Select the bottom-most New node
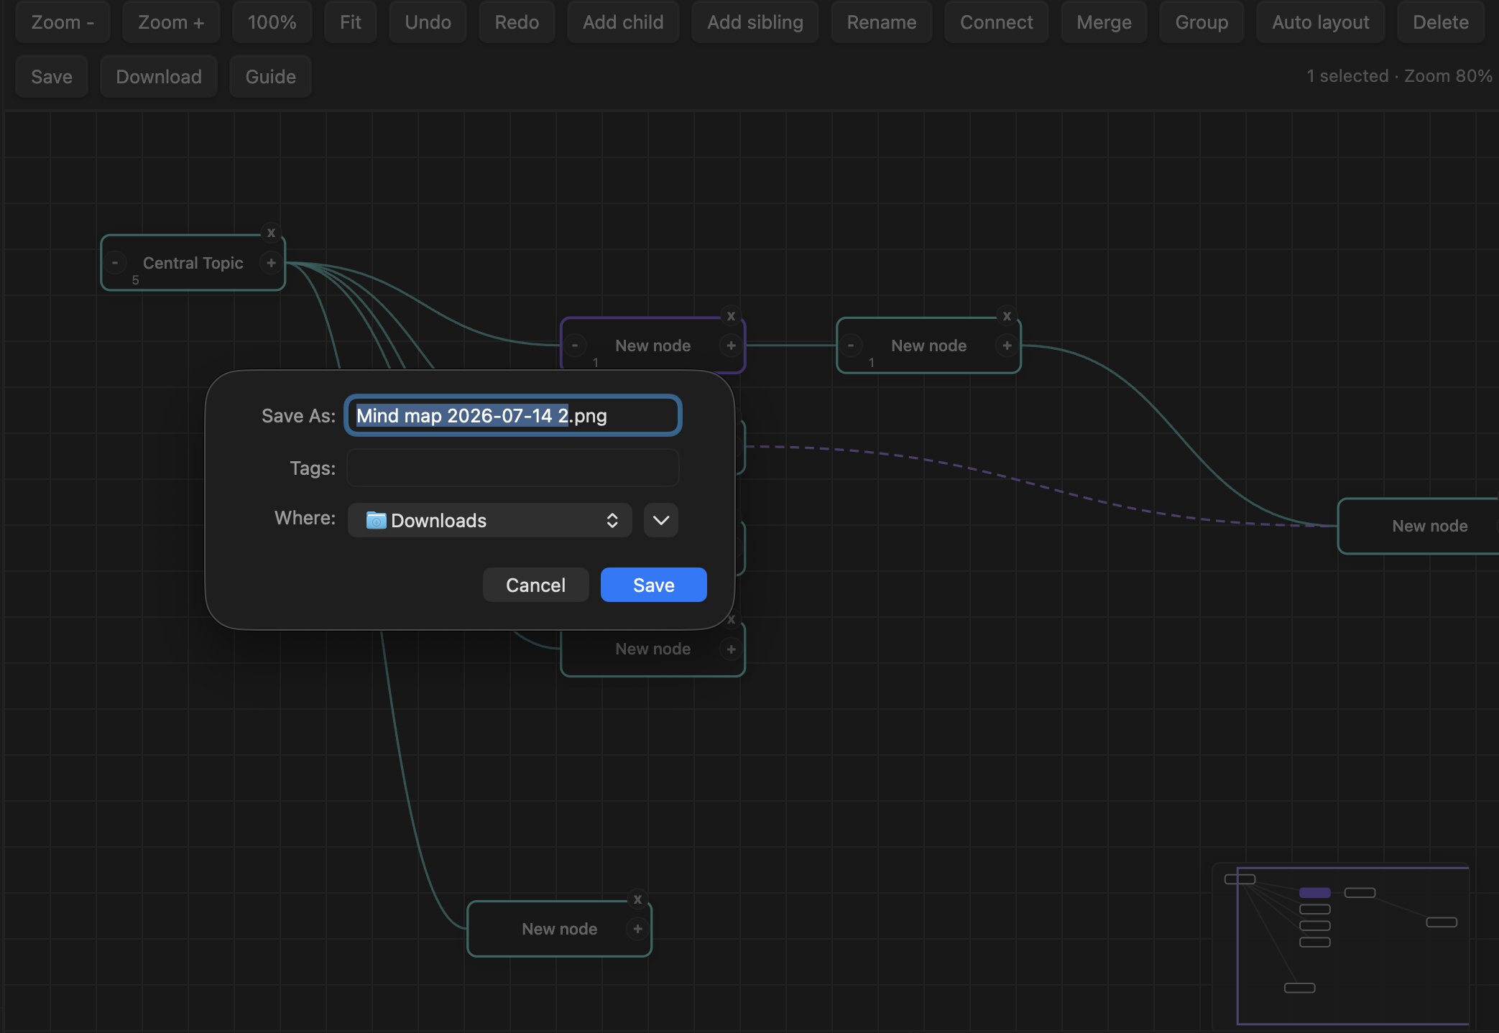Image resolution: width=1499 pixels, height=1033 pixels. tap(560, 929)
